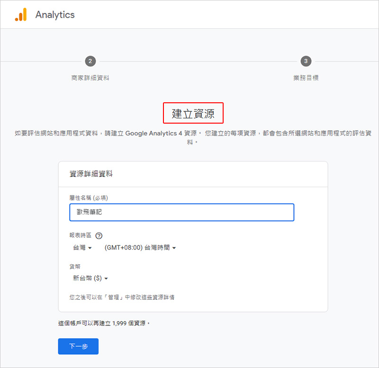Go to the 業務目標 step label
The height and width of the screenshot is (368, 379).
(306, 78)
